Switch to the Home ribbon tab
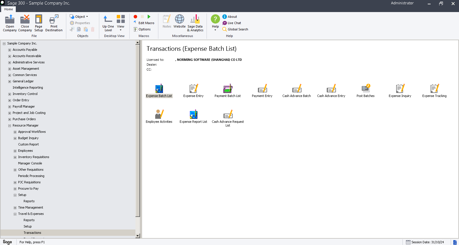459x245 pixels. 9,9
